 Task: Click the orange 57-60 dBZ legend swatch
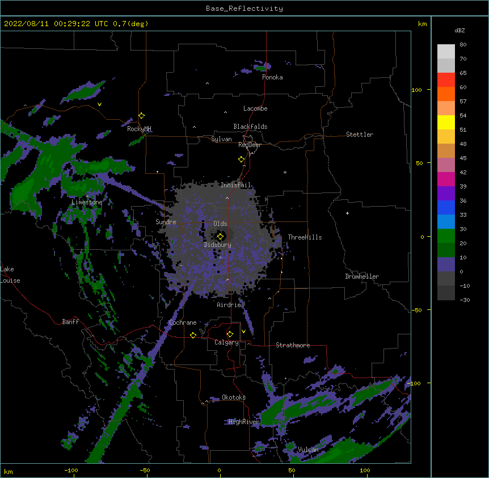click(x=446, y=94)
